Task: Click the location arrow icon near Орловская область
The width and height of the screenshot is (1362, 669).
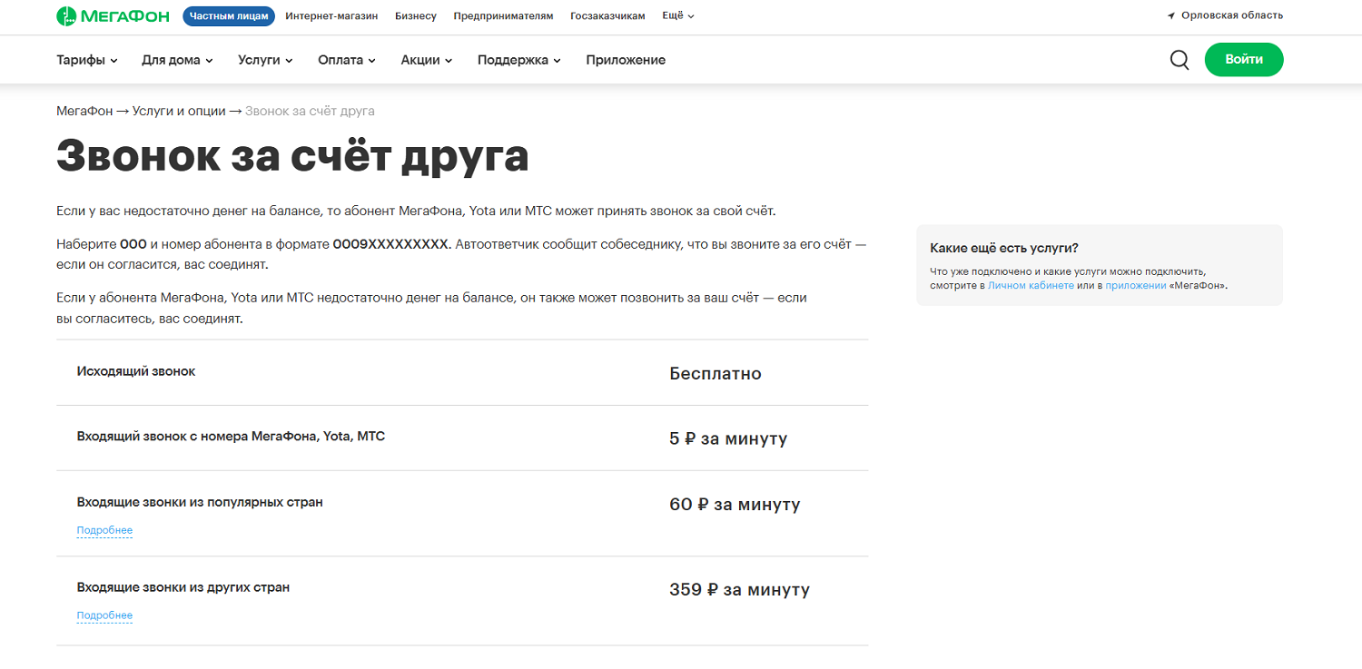Action: (x=1171, y=15)
